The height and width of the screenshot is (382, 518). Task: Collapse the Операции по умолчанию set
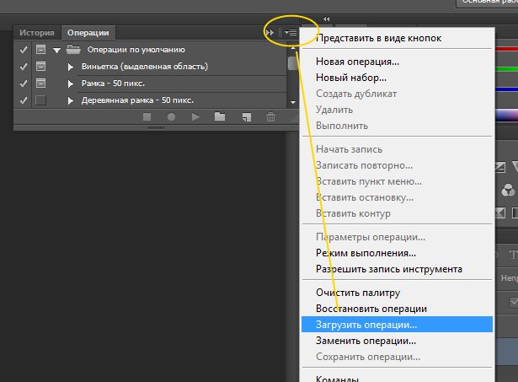pos(56,51)
